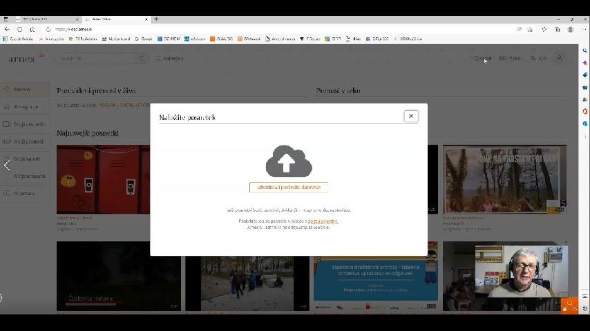Screen dimensions: 590x331
Task: Open the 'pogoji uporabe' link
Action: click(323, 221)
